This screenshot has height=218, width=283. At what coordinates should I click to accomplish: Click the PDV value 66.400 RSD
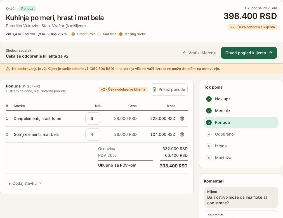click(176, 155)
